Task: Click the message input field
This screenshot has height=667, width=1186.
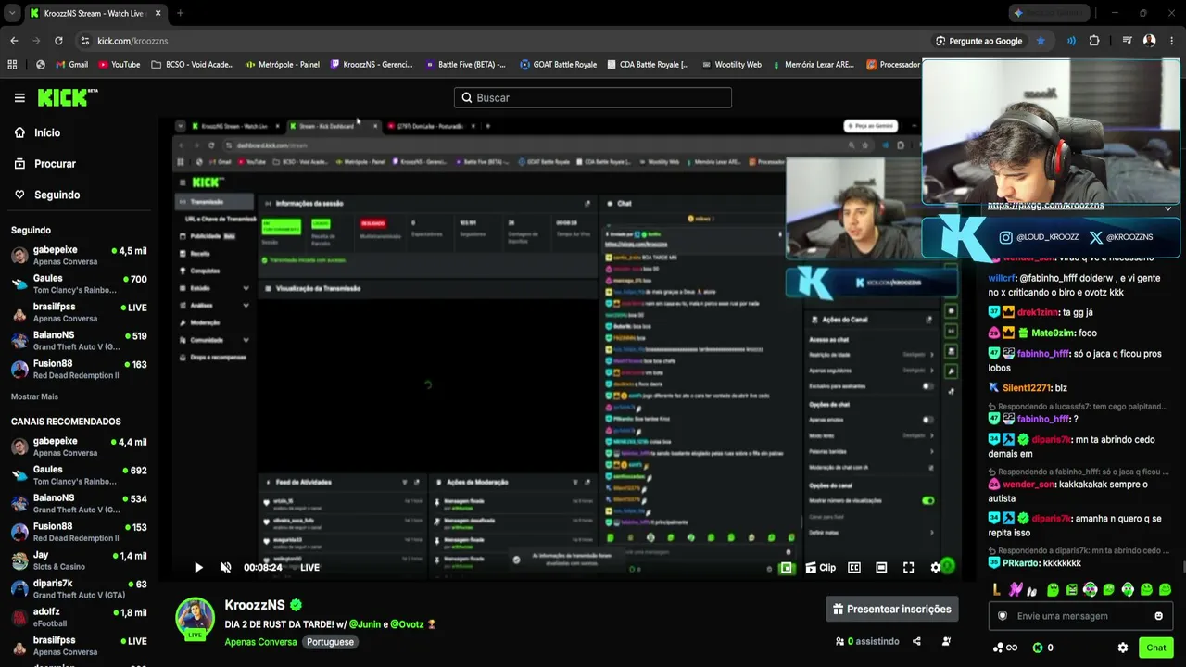Action: (1081, 616)
